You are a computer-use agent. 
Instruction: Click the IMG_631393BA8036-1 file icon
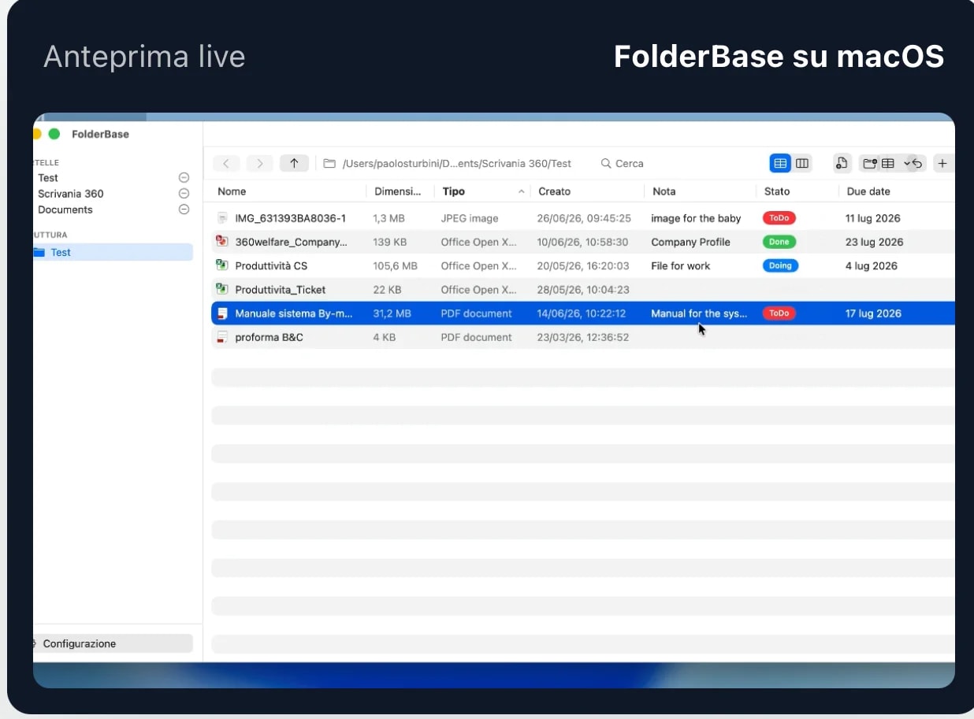[x=222, y=218]
